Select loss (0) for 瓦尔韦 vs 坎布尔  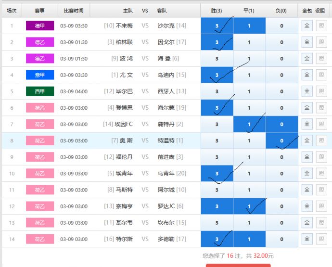point(282,223)
